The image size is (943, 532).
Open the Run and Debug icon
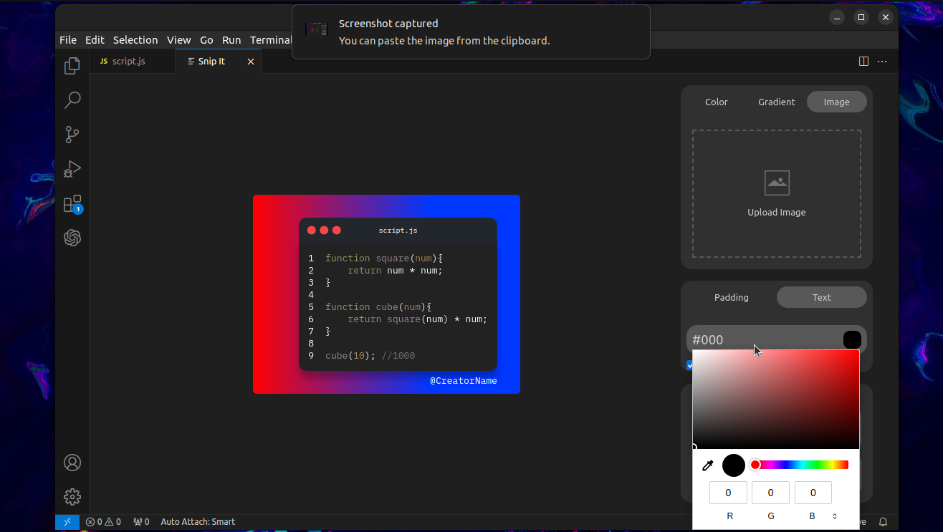click(x=72, y=169)
